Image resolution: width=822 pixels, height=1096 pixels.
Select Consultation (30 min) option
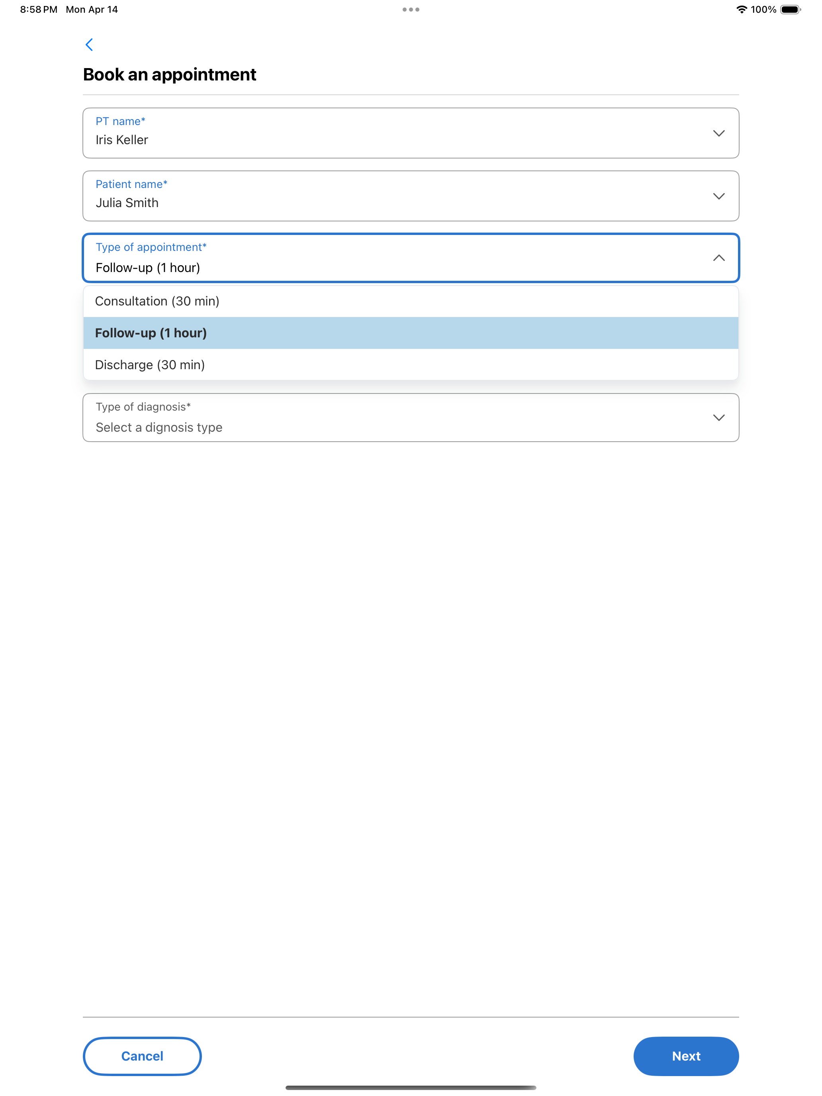coord(411,301)
